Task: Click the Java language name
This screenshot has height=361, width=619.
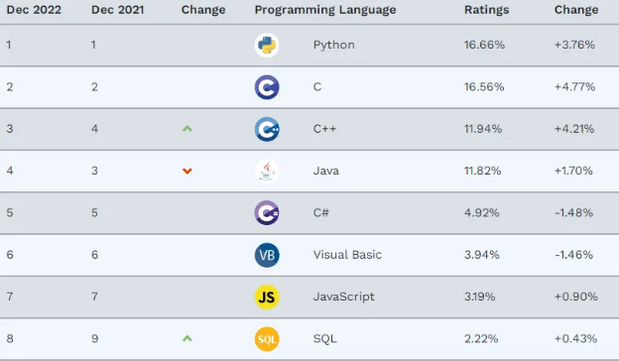Action: click(326, 171)
